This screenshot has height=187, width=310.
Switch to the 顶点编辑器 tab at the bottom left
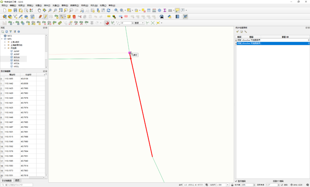7,180
